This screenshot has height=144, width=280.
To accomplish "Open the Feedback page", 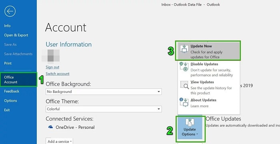I will coord(12,91).
